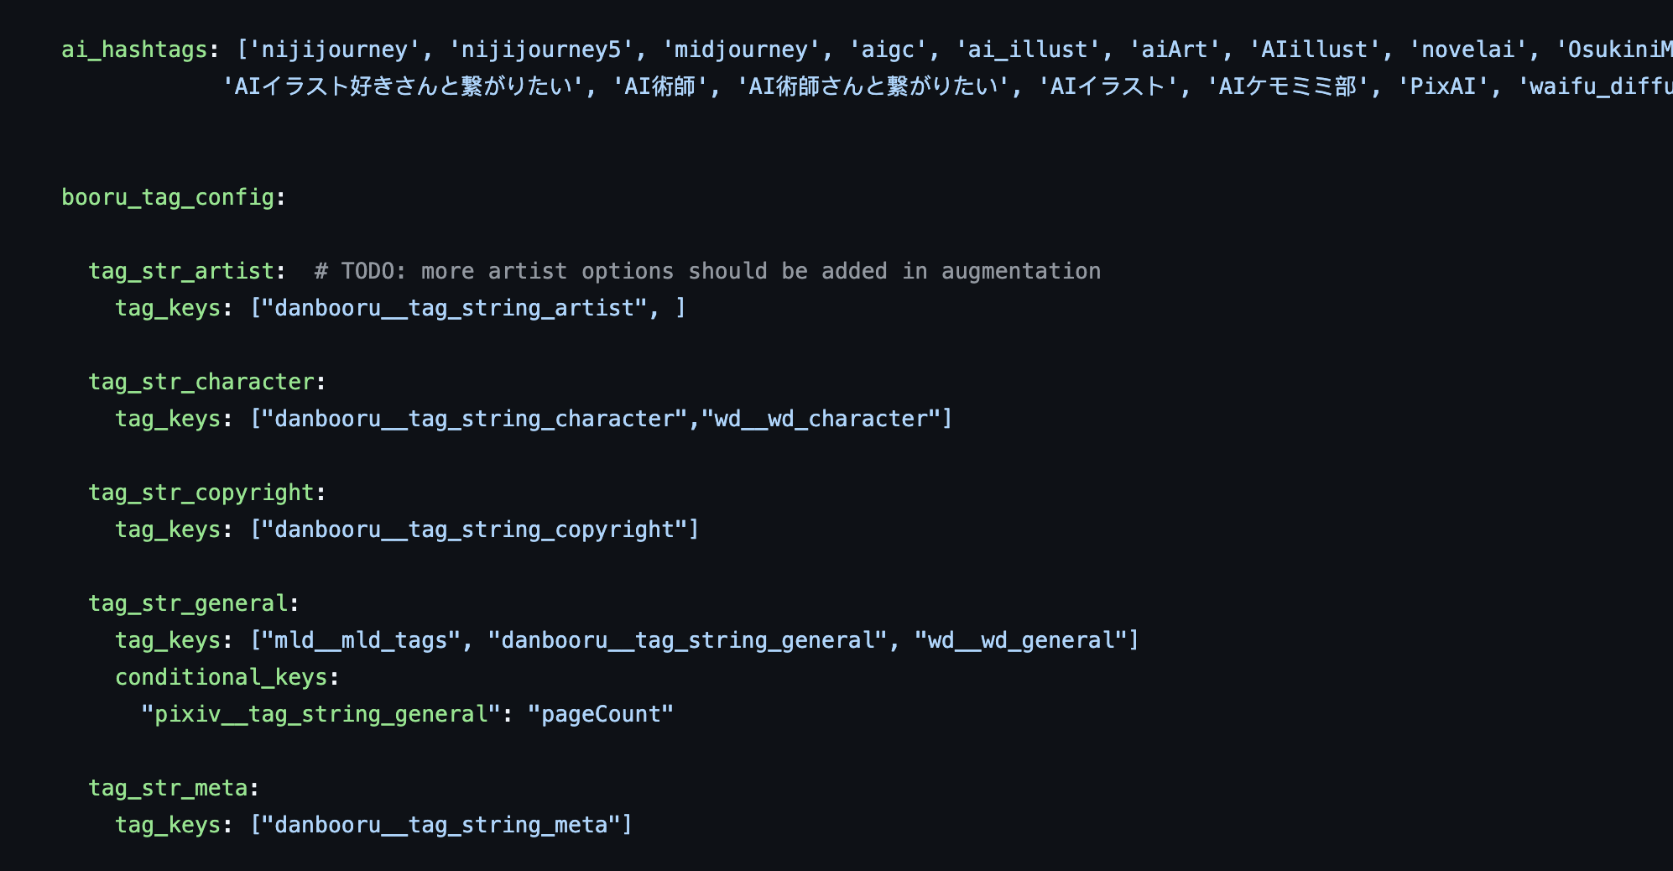Screen dimensions: 1673x871
Task: Click the tag_str_general key
Action: coord(188,603)
